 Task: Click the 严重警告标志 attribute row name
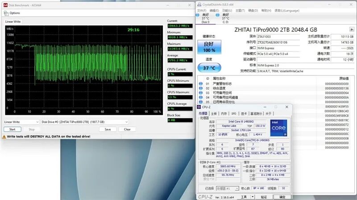pos(222,84)
